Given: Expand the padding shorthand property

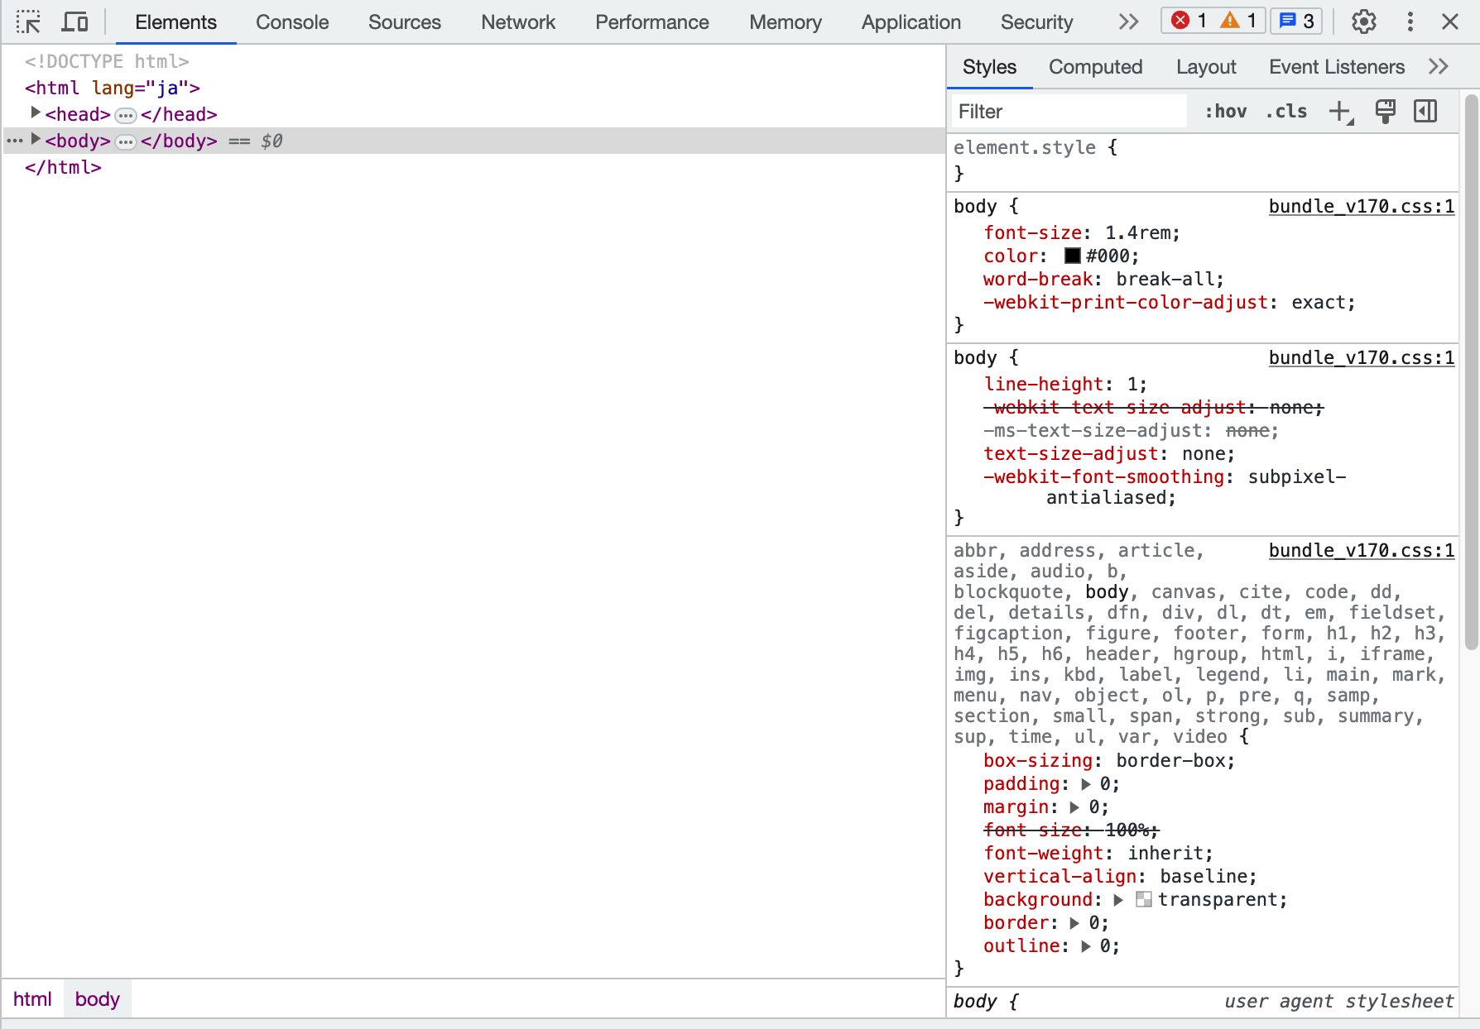Looking at the screenshot, I should tap(1085, 784).
